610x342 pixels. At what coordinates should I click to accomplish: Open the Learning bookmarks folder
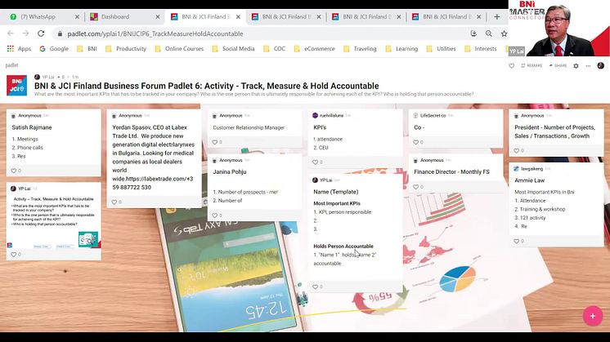click(x=401, y=48)
